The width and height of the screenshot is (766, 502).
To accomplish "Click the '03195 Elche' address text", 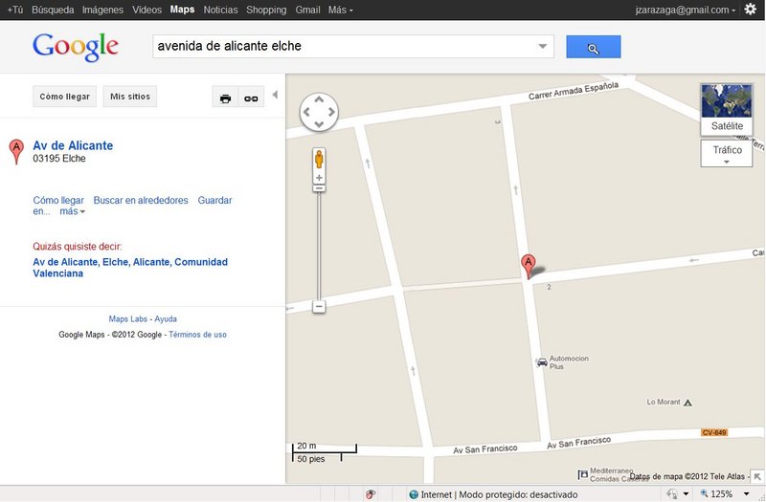I will 59,159.
